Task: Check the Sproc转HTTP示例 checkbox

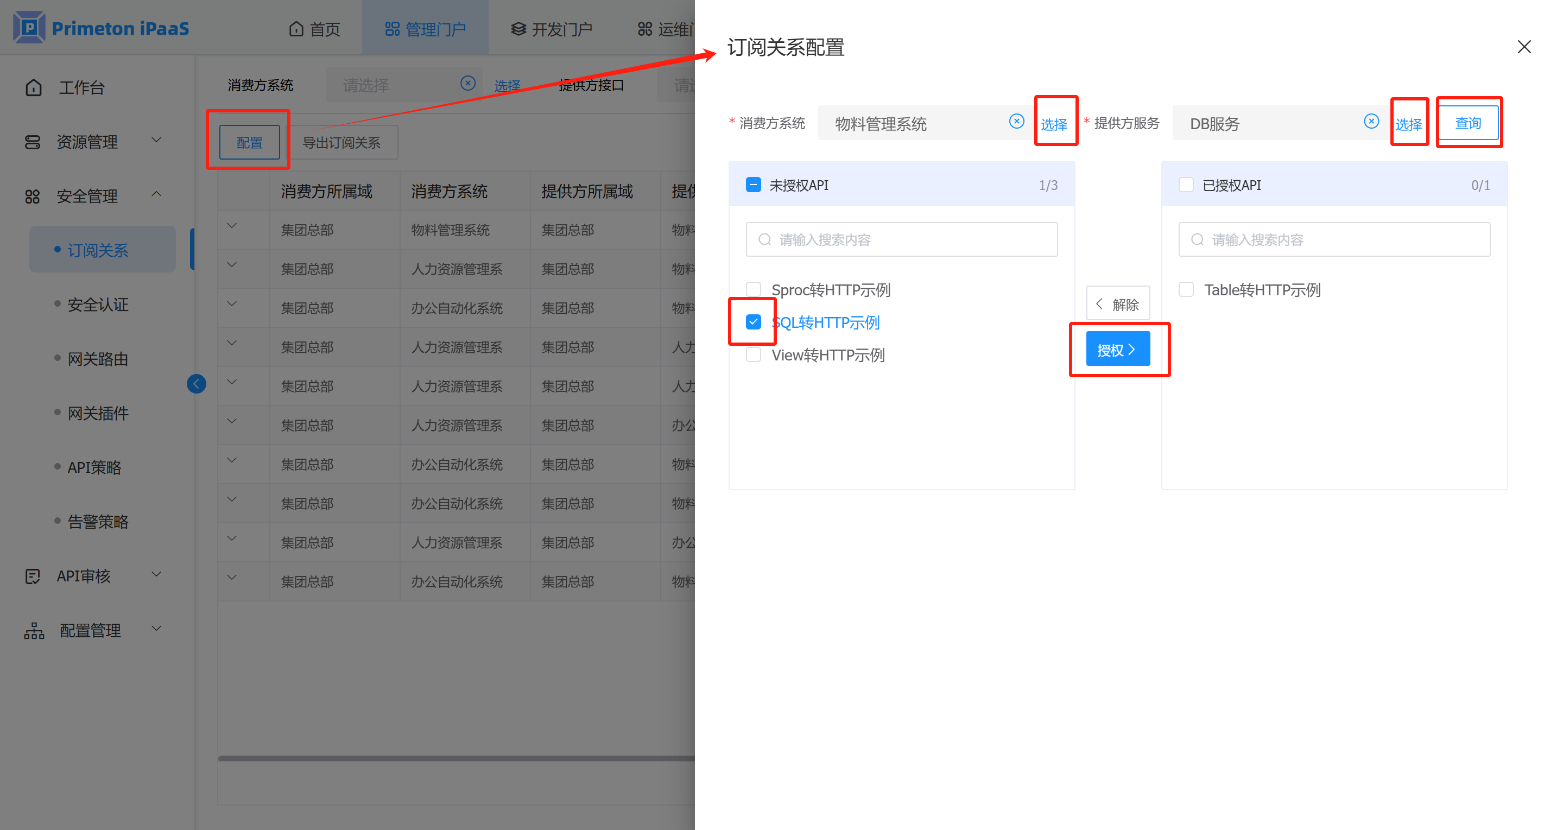Action: [753, 289]
